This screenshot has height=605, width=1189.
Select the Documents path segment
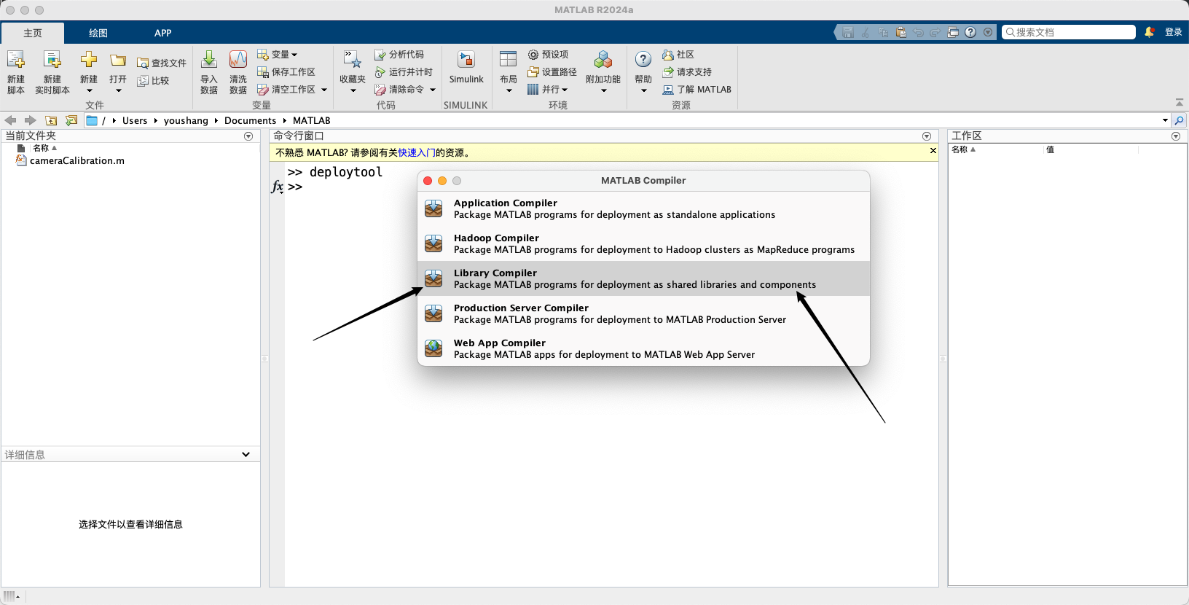tap(250, 120)
